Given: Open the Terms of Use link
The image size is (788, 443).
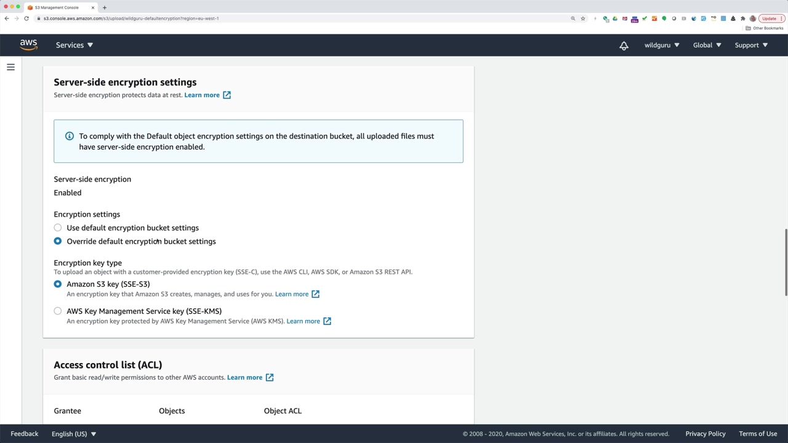Looking at the screenshot, I should [x=758, y=434].
